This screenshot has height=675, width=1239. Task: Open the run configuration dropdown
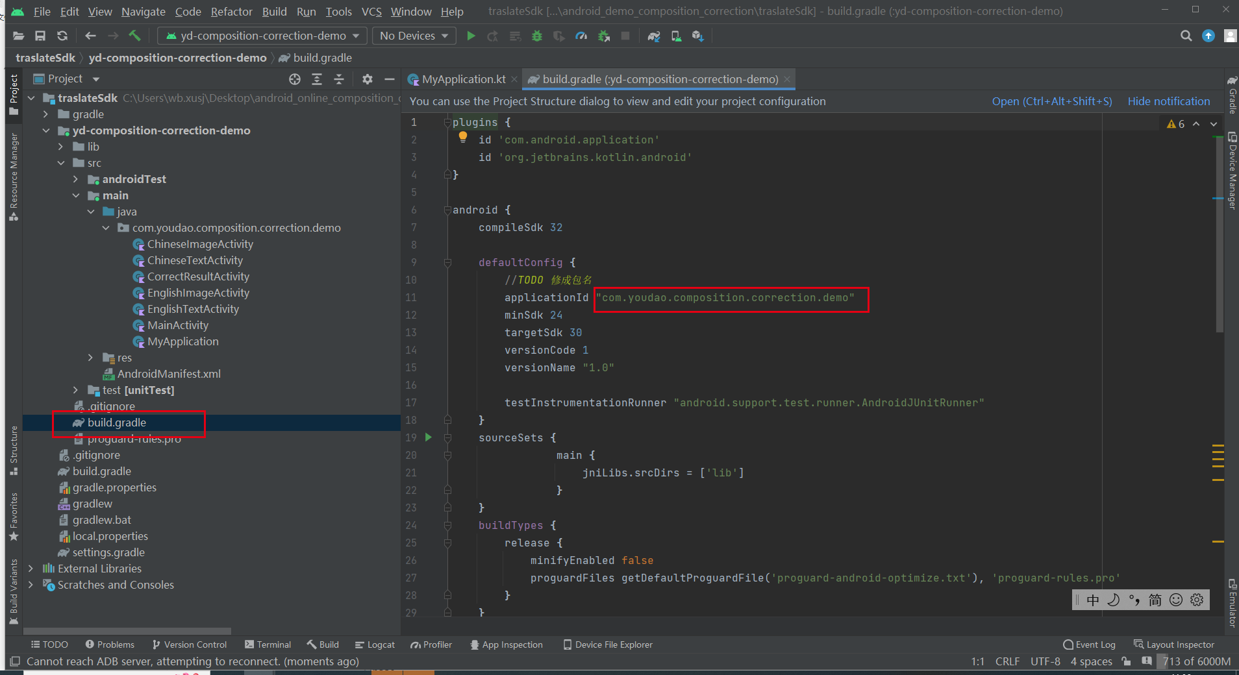[262, 36]
